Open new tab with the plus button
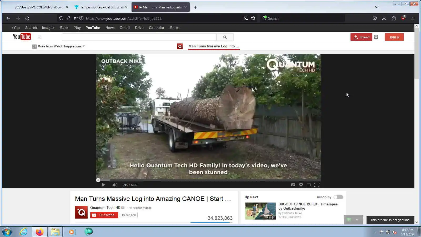The width and height of the screenshot is (421, 237). coord(195,7)
